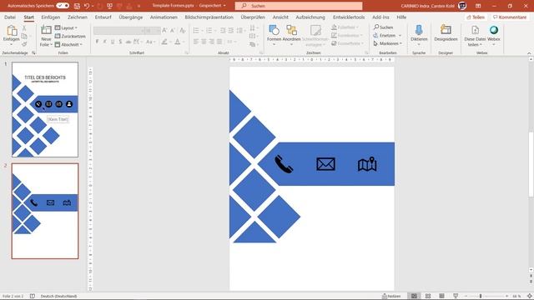Open the Layout dropdown

tap(66, 27)
